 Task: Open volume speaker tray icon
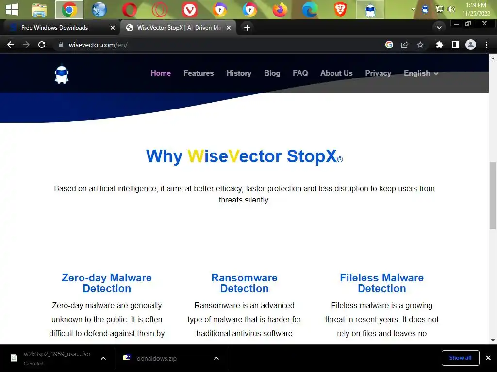[x=451, y=9]
